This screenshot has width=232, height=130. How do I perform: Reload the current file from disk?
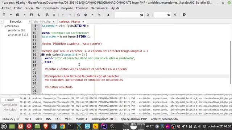coord(47,15)
